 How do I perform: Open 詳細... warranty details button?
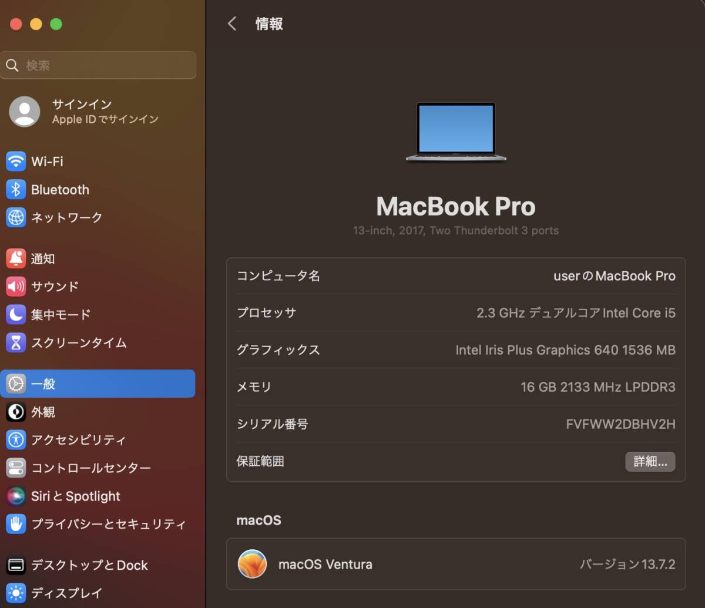tap(650, 461)
